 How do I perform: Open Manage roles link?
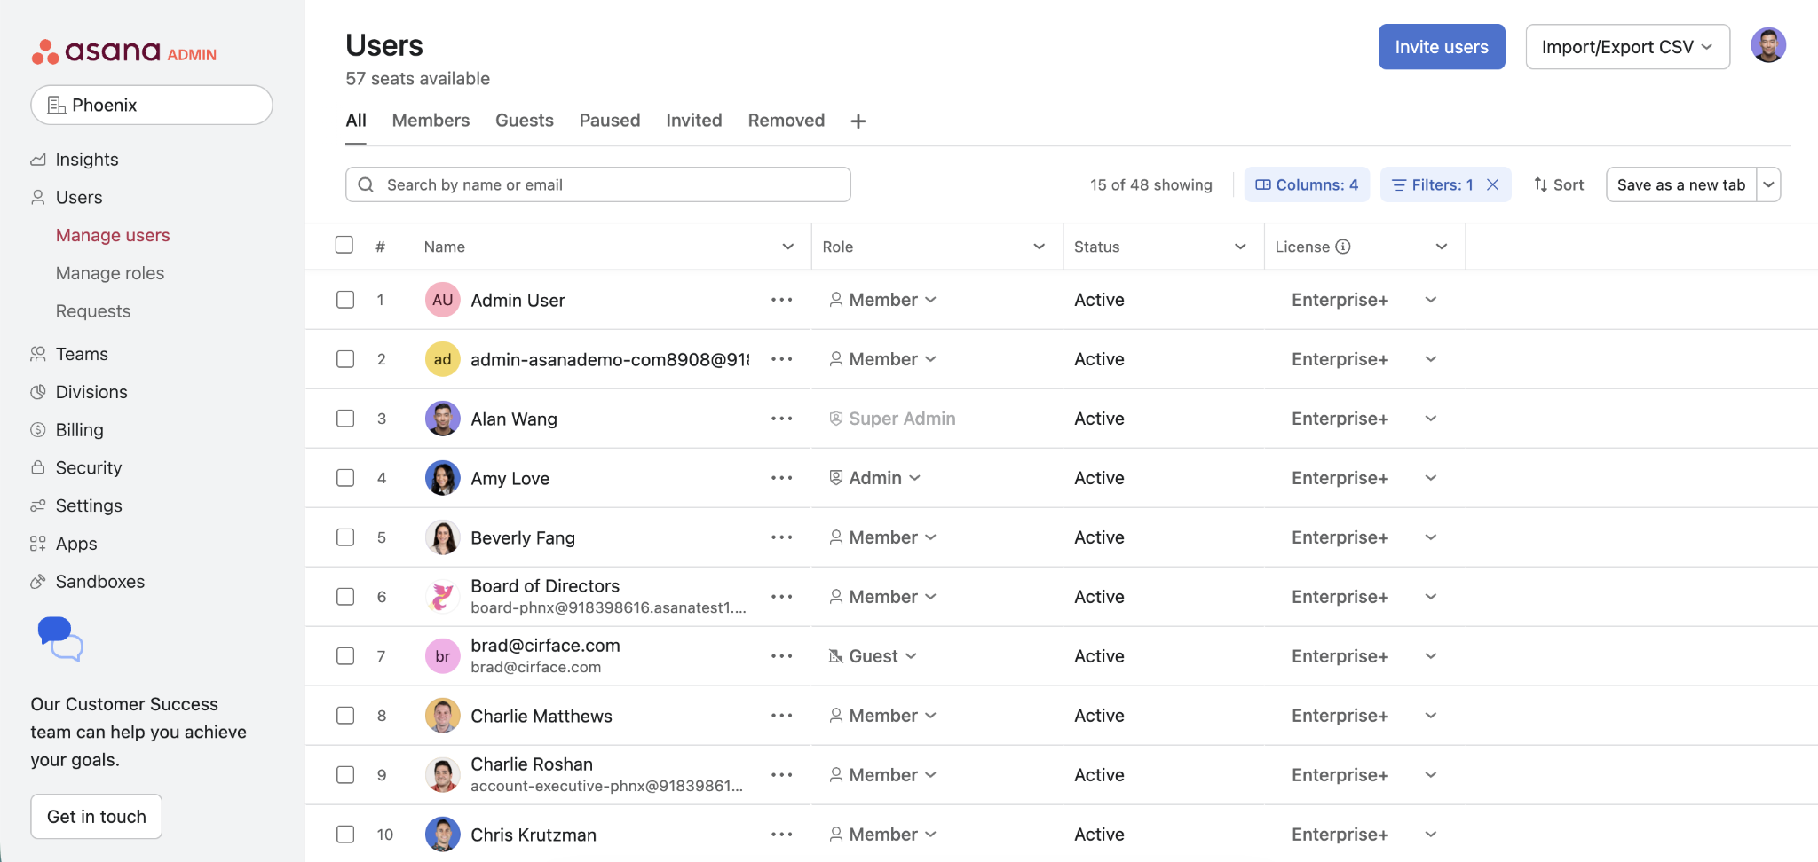click(110, 273)
